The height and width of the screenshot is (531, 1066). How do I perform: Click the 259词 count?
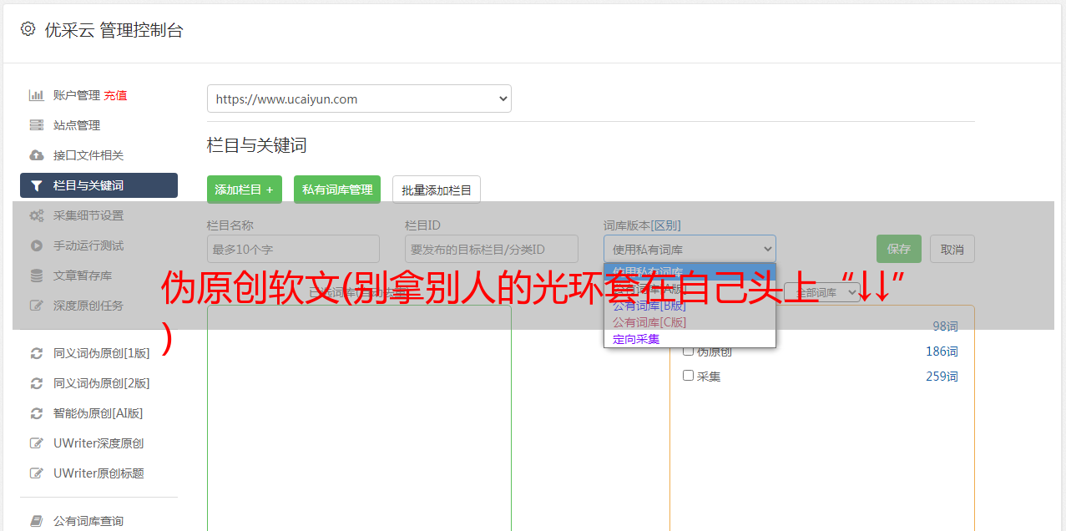click(x=942, y=377)
